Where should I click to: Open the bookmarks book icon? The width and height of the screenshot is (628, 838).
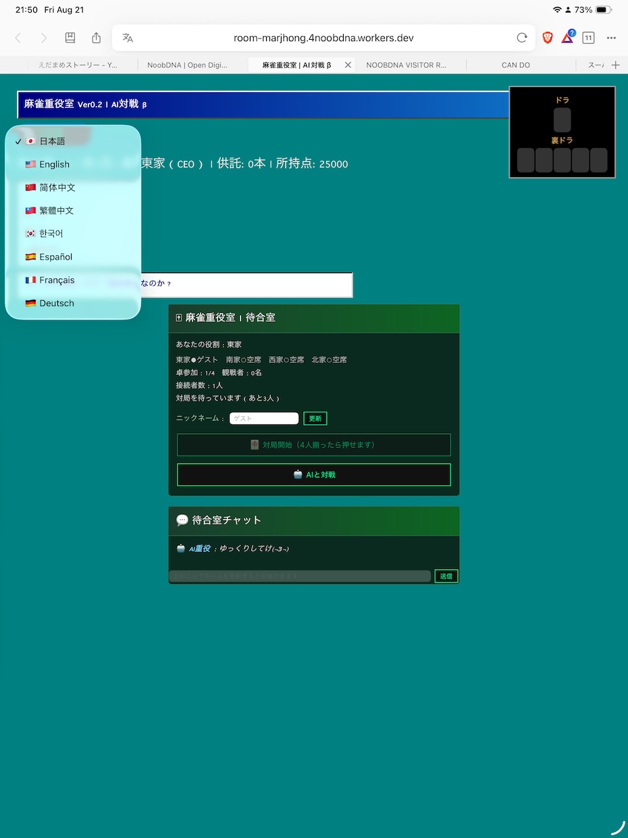click(70, 38)
